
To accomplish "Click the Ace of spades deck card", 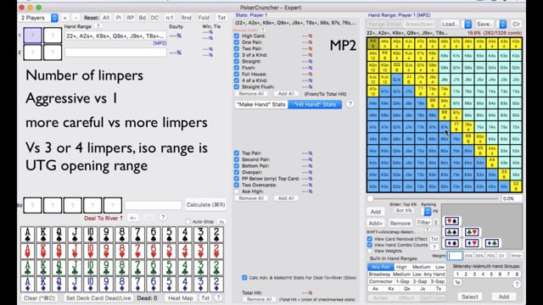I will point(28,235).
